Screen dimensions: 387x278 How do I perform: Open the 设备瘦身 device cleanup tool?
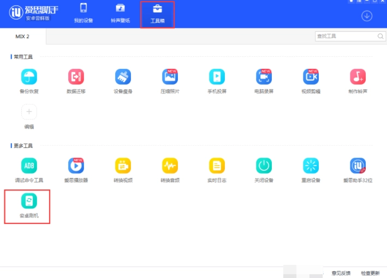(123, 77)
